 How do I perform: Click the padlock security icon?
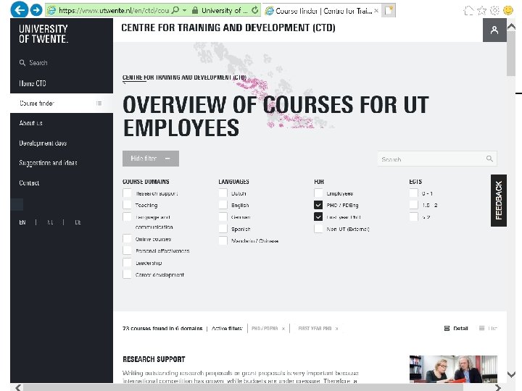(x=195, y=10)
